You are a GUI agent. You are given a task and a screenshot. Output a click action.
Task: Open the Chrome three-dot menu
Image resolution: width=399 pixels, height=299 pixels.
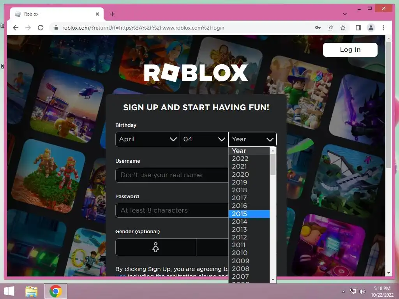383,28
